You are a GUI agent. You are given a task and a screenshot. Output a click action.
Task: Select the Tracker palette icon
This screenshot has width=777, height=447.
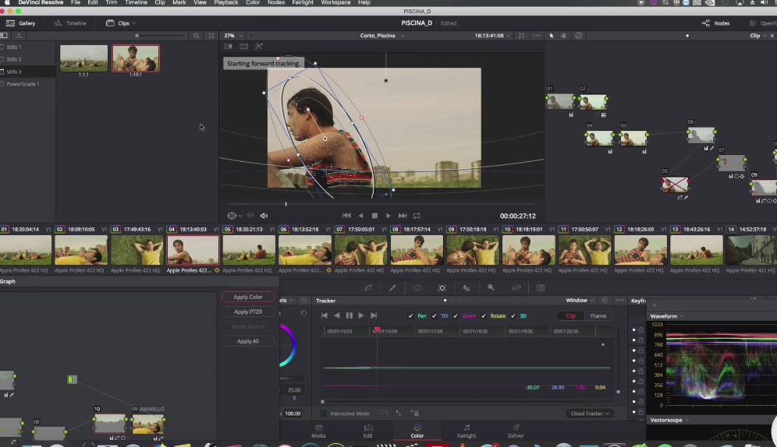pyautogui.click(x=442, y=287)
